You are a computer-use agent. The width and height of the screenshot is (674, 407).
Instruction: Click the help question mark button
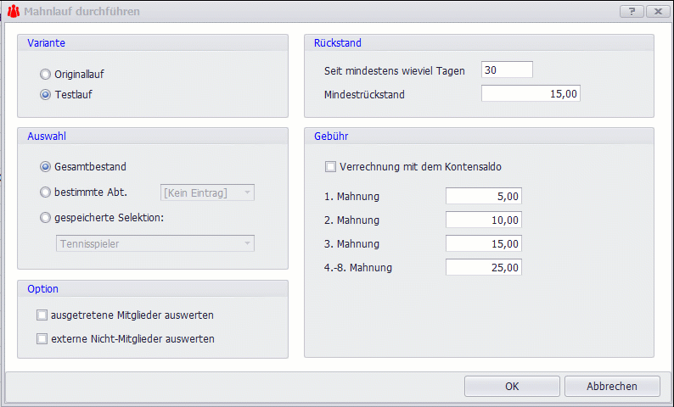(632, 12)
